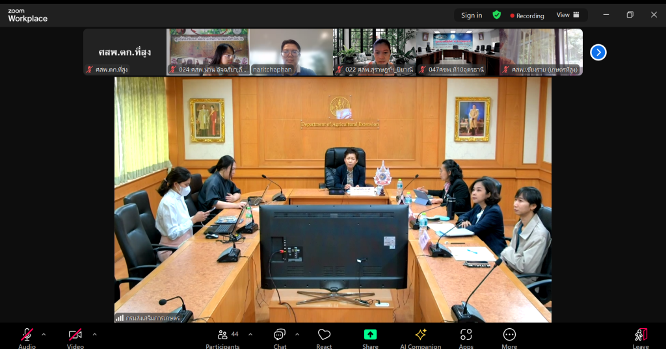Click the green encryption shield icon
Screen dimensions: 666x349
coord(497,15)
